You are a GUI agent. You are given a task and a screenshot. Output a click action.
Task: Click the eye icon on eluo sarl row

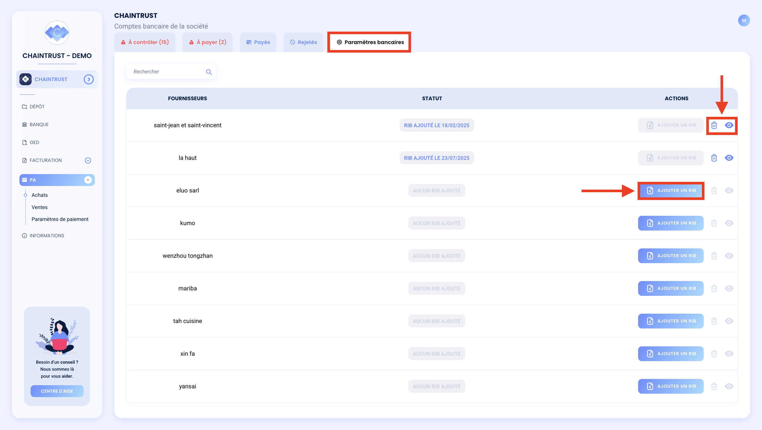click(729, 190)
